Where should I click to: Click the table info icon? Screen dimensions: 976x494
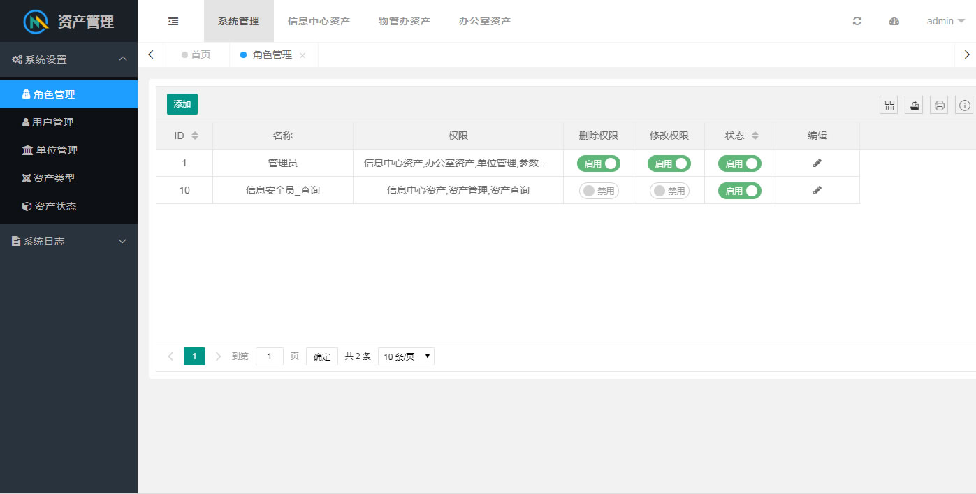point(964,105)
